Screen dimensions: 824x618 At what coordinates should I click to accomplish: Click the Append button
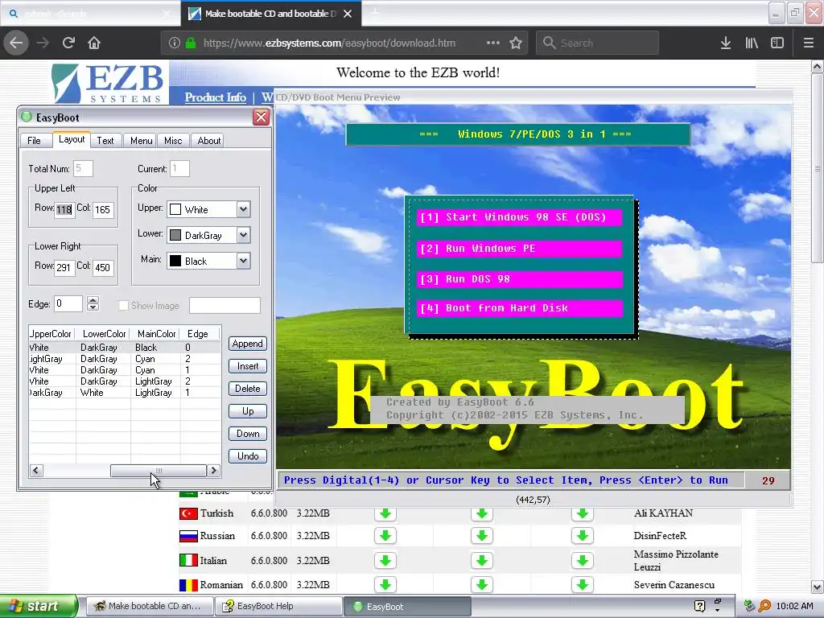[248, 344]
